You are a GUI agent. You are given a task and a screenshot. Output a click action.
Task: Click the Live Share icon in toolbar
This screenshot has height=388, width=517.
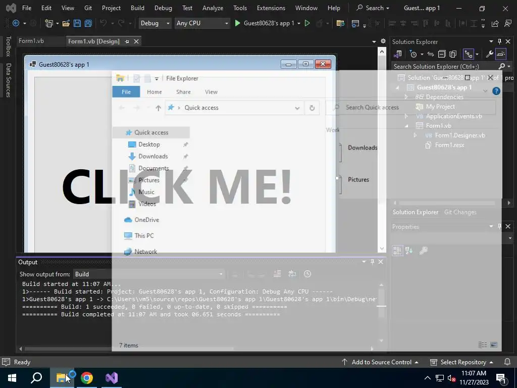click(495, 23)
